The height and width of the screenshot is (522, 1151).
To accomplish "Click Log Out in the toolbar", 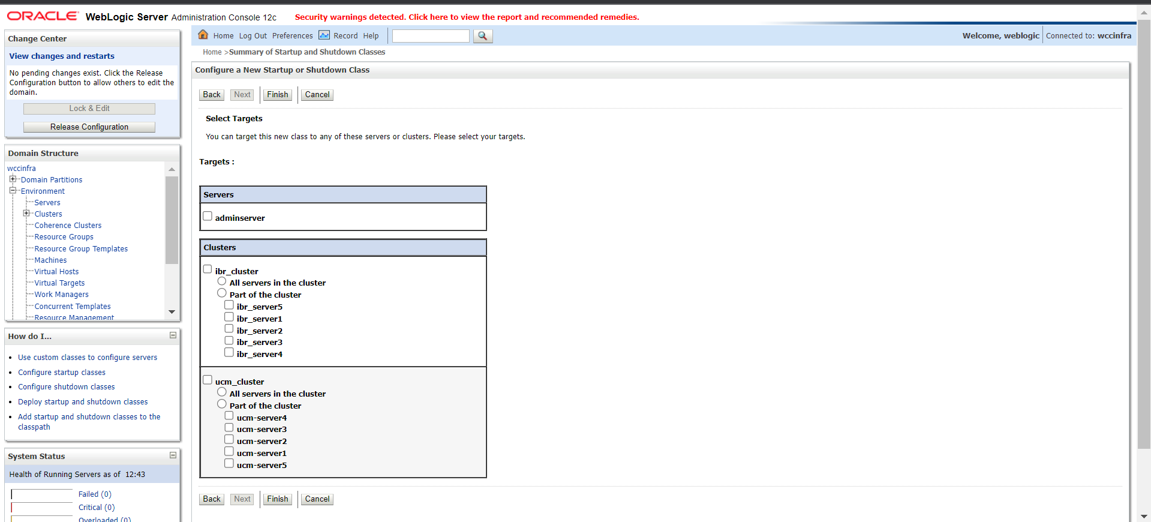I will click(x=253, y=36).
